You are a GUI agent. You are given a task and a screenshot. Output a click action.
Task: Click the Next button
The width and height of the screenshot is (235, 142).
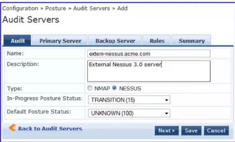pyautogui.click(x=167, y=131)
